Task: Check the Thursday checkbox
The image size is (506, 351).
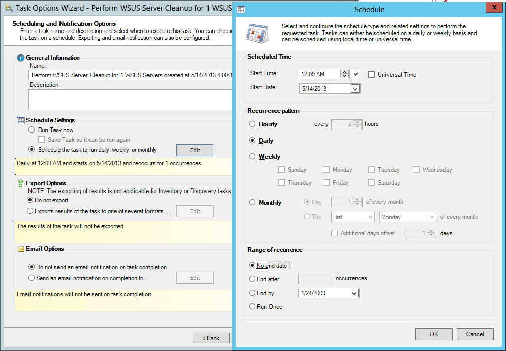Action: [281, 183]
